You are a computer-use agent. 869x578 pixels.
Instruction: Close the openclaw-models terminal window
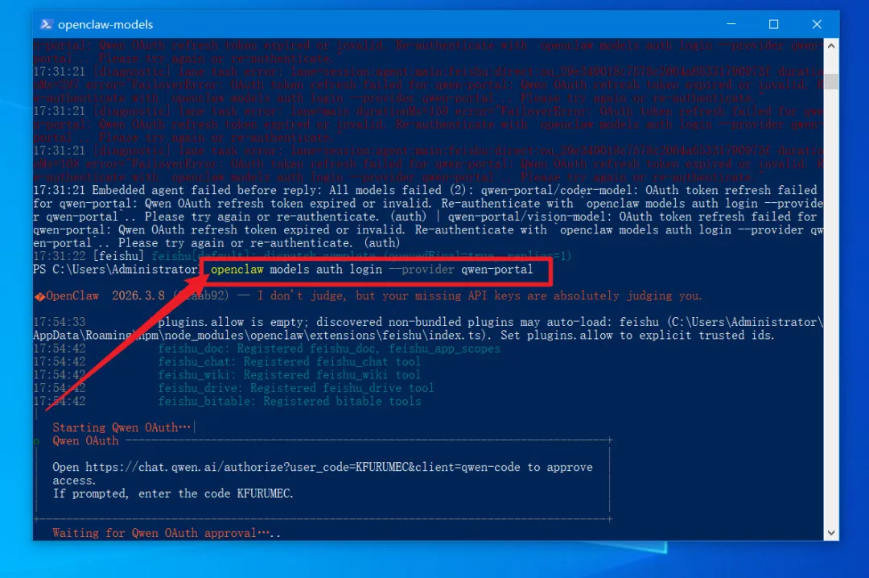(x=817, y=24)
